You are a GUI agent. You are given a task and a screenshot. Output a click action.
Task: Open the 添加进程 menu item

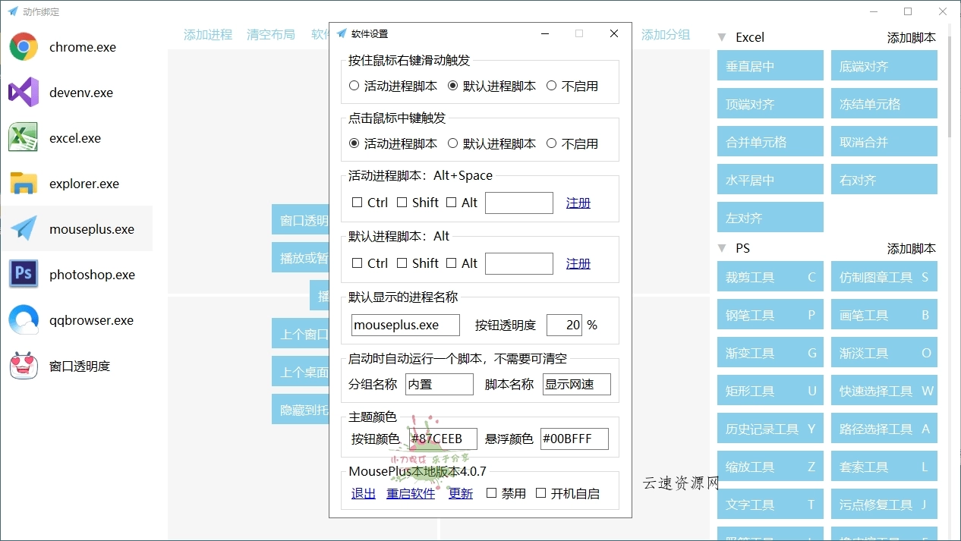[x=208, y=34]
